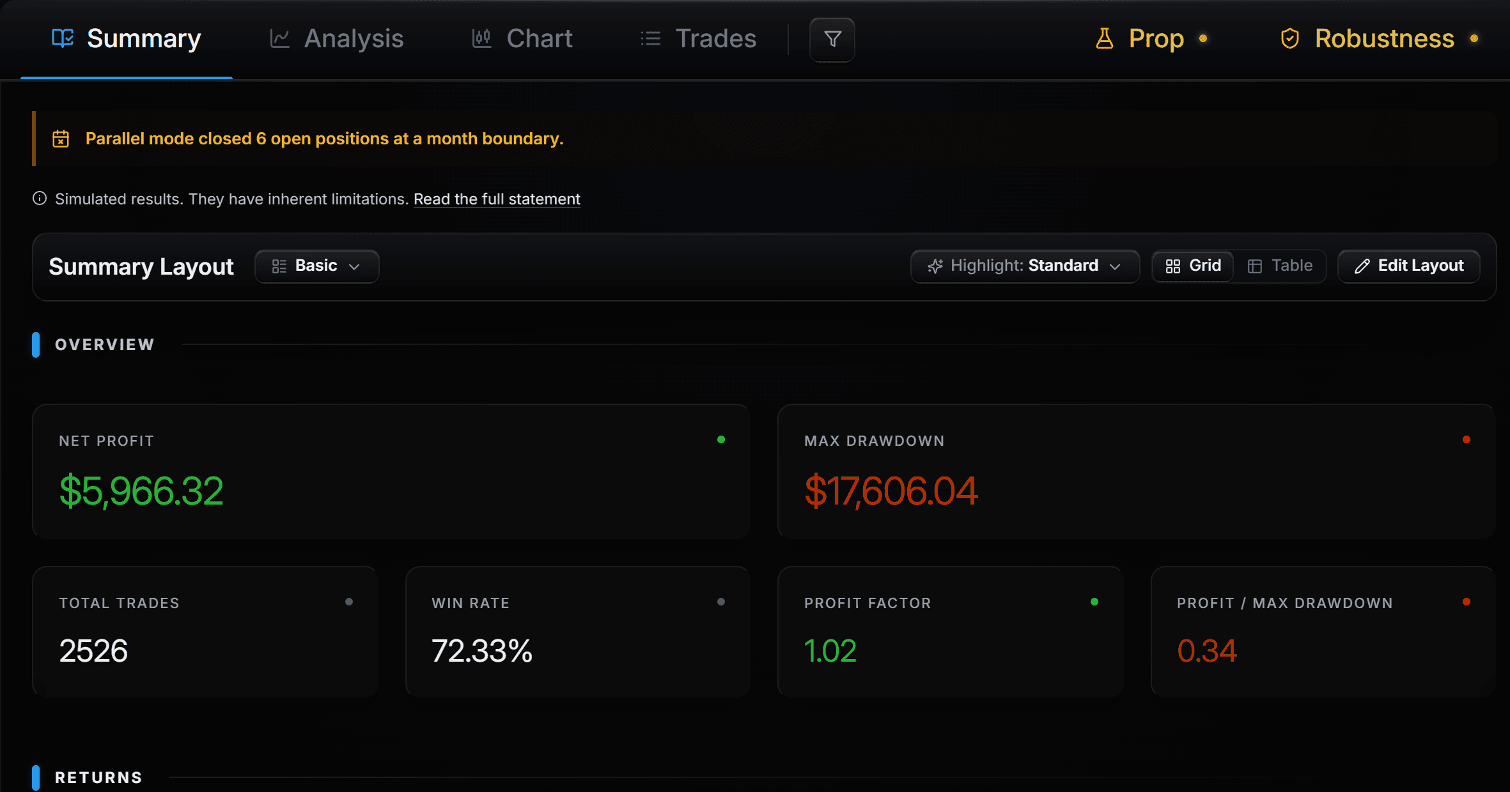Switch to the Analysis tab
Viewport: 1510px width, 792px height.
337,39
